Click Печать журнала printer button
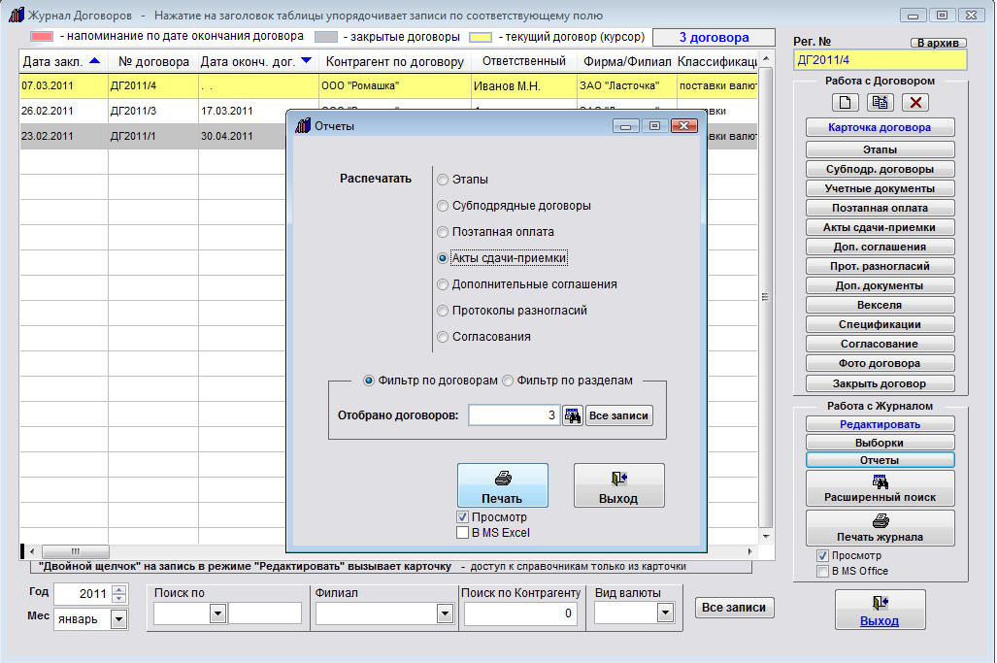 pos(880,528)
